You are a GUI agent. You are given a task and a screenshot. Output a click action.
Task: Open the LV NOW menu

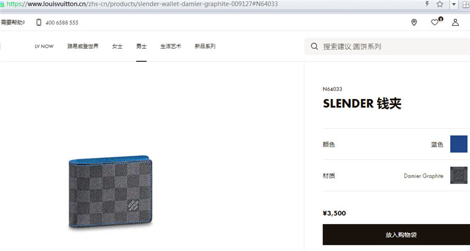[x=44, y=46]
